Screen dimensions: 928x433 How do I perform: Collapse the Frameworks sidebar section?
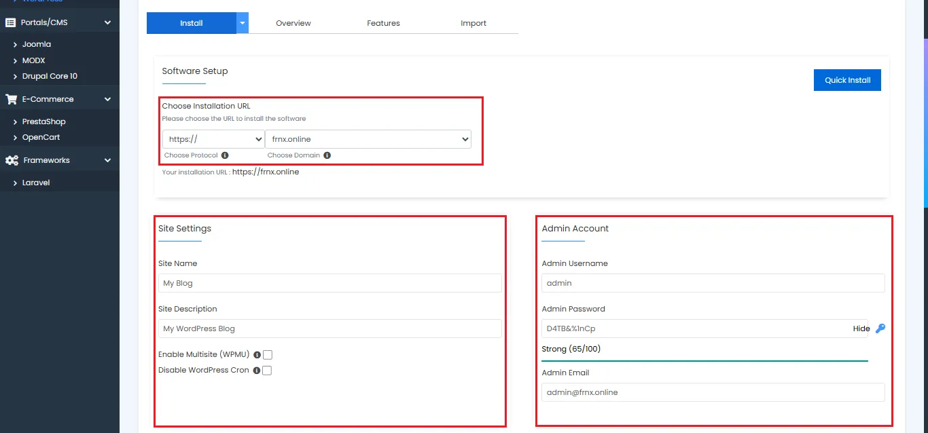tap(107, 160)
